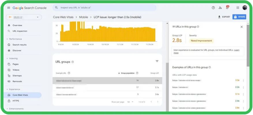Click the help question mark icon

213,8
